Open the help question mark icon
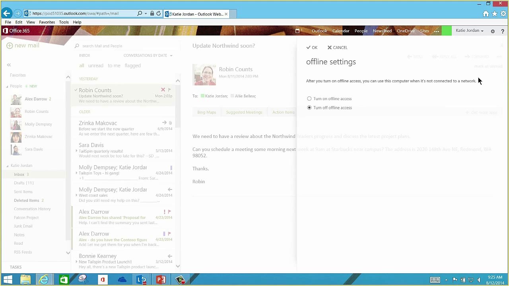Screen dimensions: 509x286 pyautogui.click(x=503, y=31)
